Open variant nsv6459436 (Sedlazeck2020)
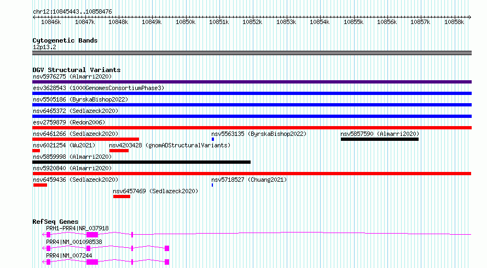Image resolution: width=487 pixels, height=268 pixels. 76,180
